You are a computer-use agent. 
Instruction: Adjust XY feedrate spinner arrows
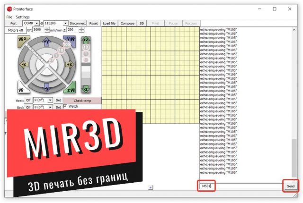pyautogui.click(x=47, y=30)
